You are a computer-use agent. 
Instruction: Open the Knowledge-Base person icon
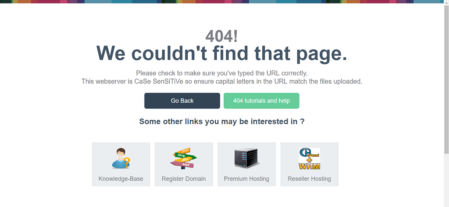click(121, 158)
